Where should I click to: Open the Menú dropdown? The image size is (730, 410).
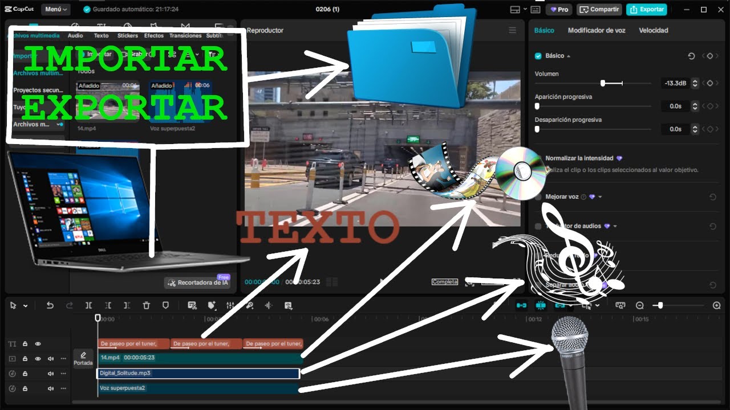pos(56,9)
